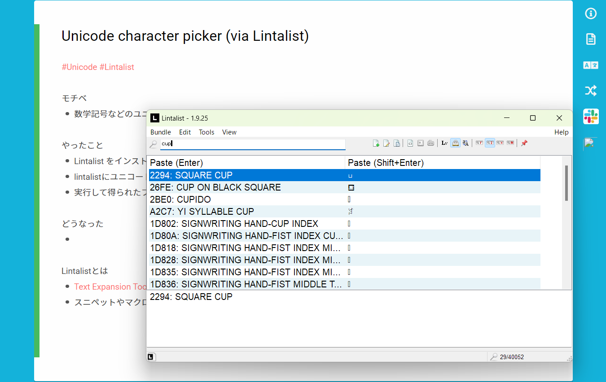This screenshot has height=382, width=606.
Task: Select the highlighted row "2294: SQUARE CUP" in the list
Action: pyautogui.click(x=344, y=175)
